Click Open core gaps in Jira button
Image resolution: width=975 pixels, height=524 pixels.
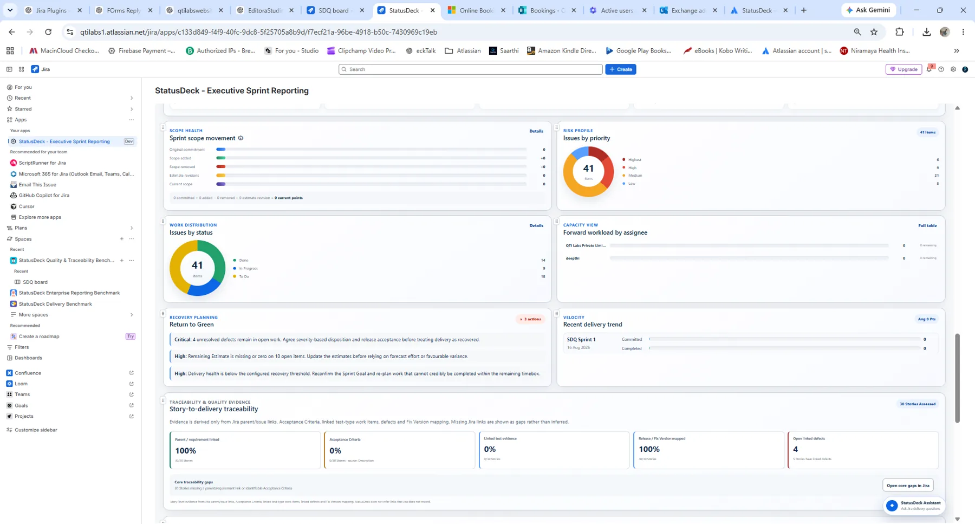(x=908, y=486)
